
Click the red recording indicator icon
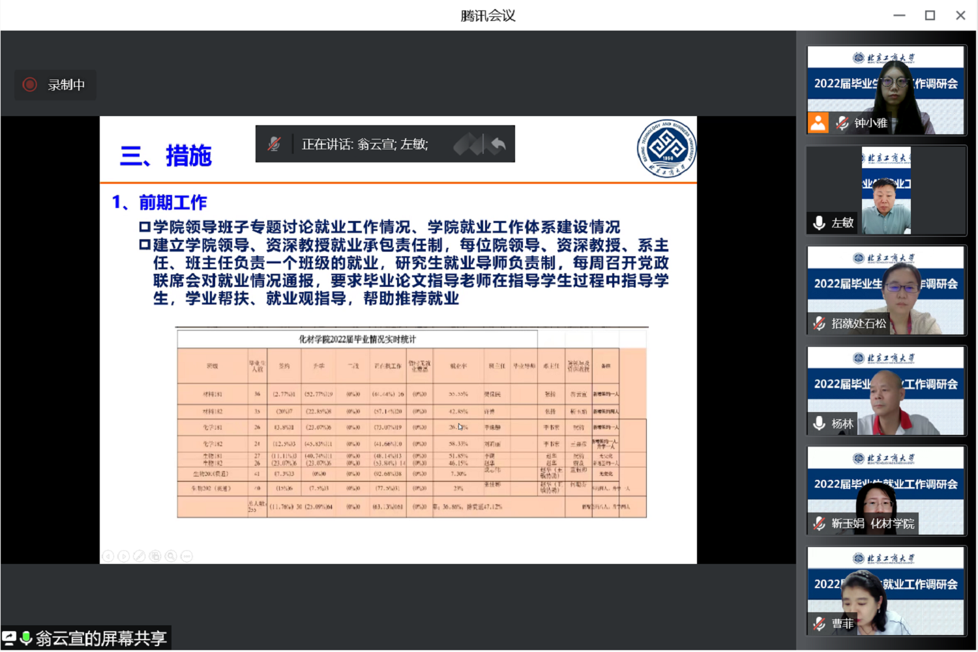pyautogui.click(x=30, y=85)
